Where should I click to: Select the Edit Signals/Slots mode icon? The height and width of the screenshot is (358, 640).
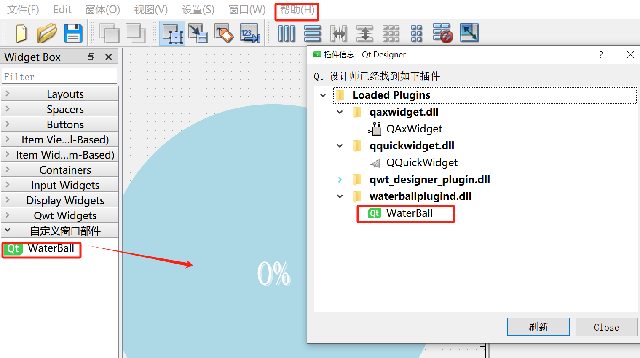198,33
